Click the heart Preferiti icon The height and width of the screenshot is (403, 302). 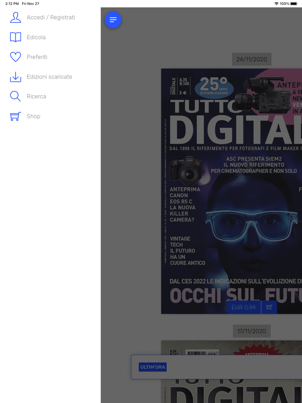pyautogui.click(x=16, y=57)
